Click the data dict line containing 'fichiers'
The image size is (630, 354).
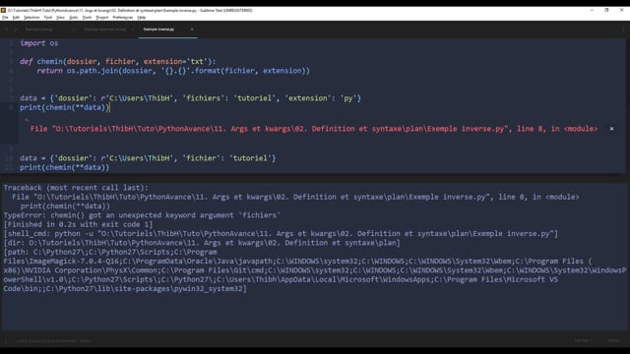[190, 98]
